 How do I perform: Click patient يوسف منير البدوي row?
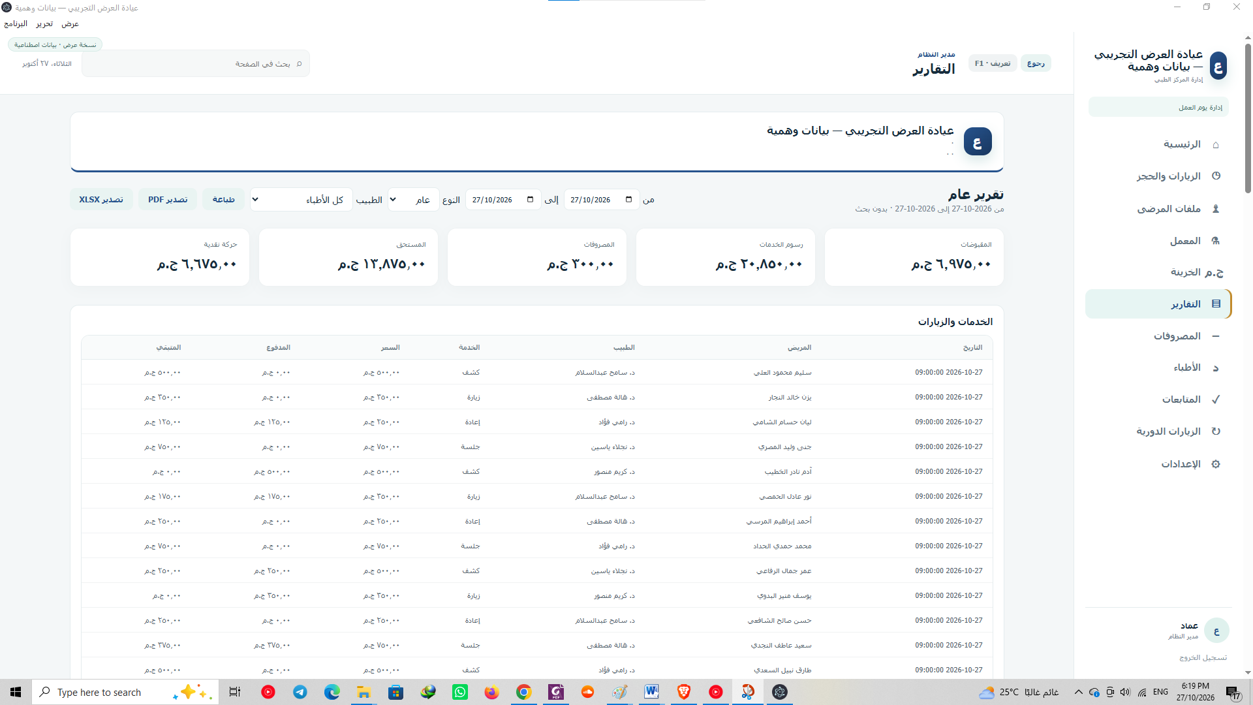tap(537, 595)
